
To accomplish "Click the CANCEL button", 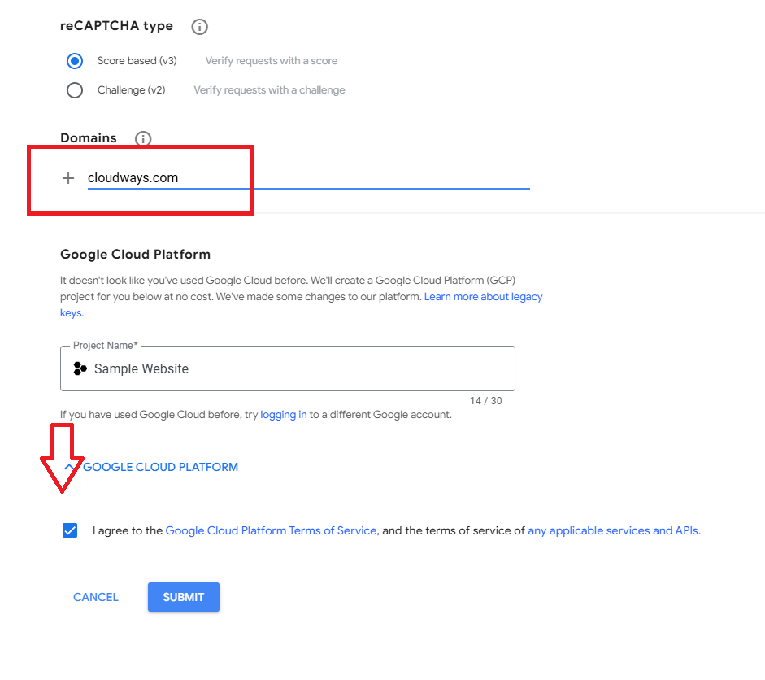I will tap(95, 597).
